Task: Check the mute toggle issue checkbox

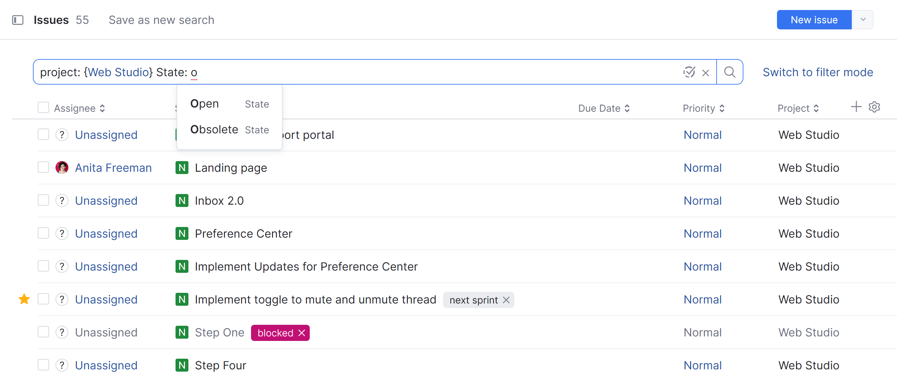Action: click(x=43, y=299)
